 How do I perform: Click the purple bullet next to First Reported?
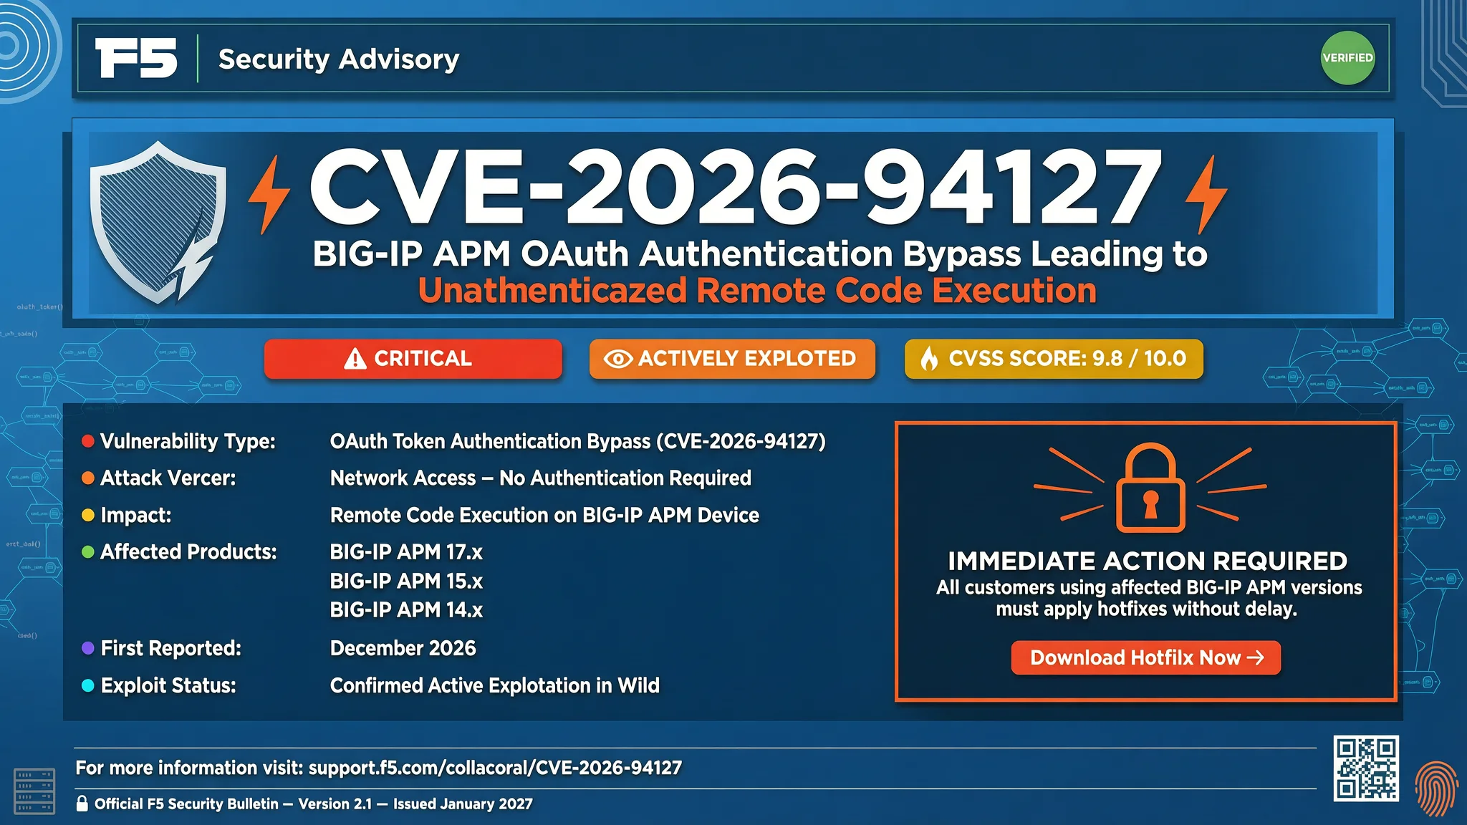tap(88, 648)
